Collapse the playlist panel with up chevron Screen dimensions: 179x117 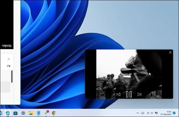9,59
